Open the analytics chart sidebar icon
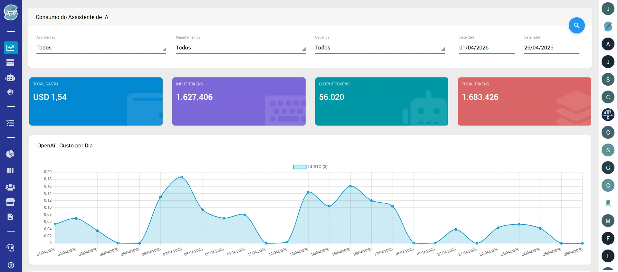This screenshot has height=272, width=618. coord(11,48)
